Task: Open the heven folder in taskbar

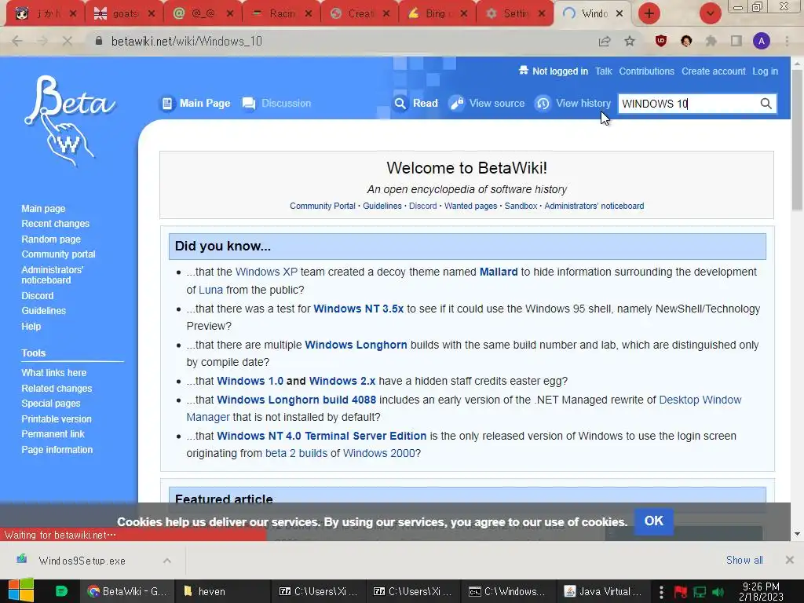Action: (x=222, y=591)
